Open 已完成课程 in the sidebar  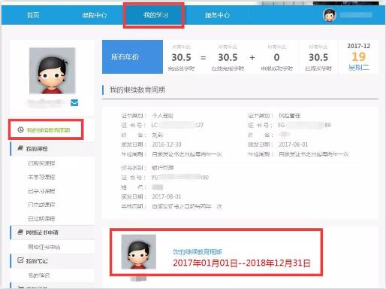pyautogui.click(x=41, y=205)
